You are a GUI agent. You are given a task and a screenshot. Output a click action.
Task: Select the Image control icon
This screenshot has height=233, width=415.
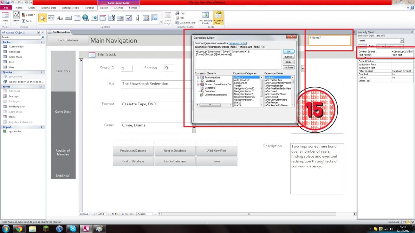[x=155, y=18]
